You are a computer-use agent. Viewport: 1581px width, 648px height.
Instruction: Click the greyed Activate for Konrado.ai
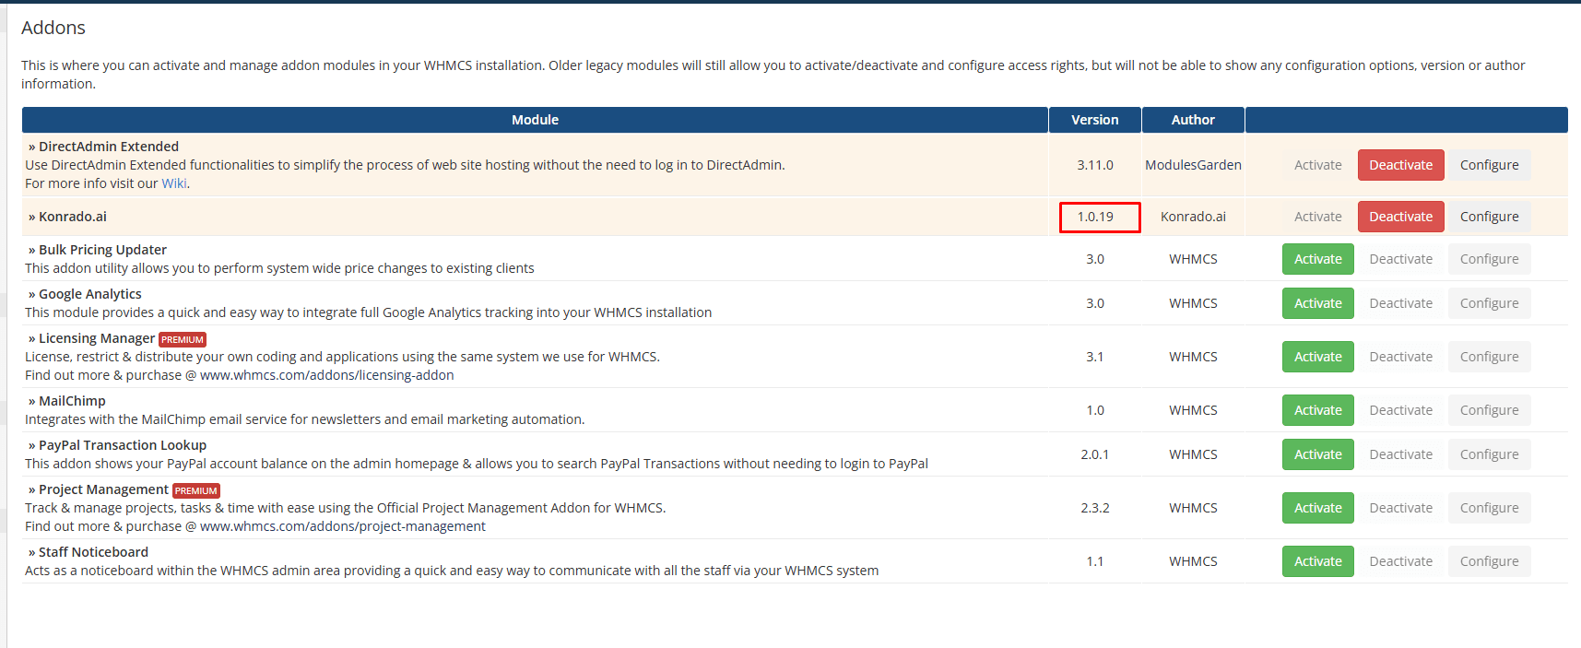click(1317, 217)
